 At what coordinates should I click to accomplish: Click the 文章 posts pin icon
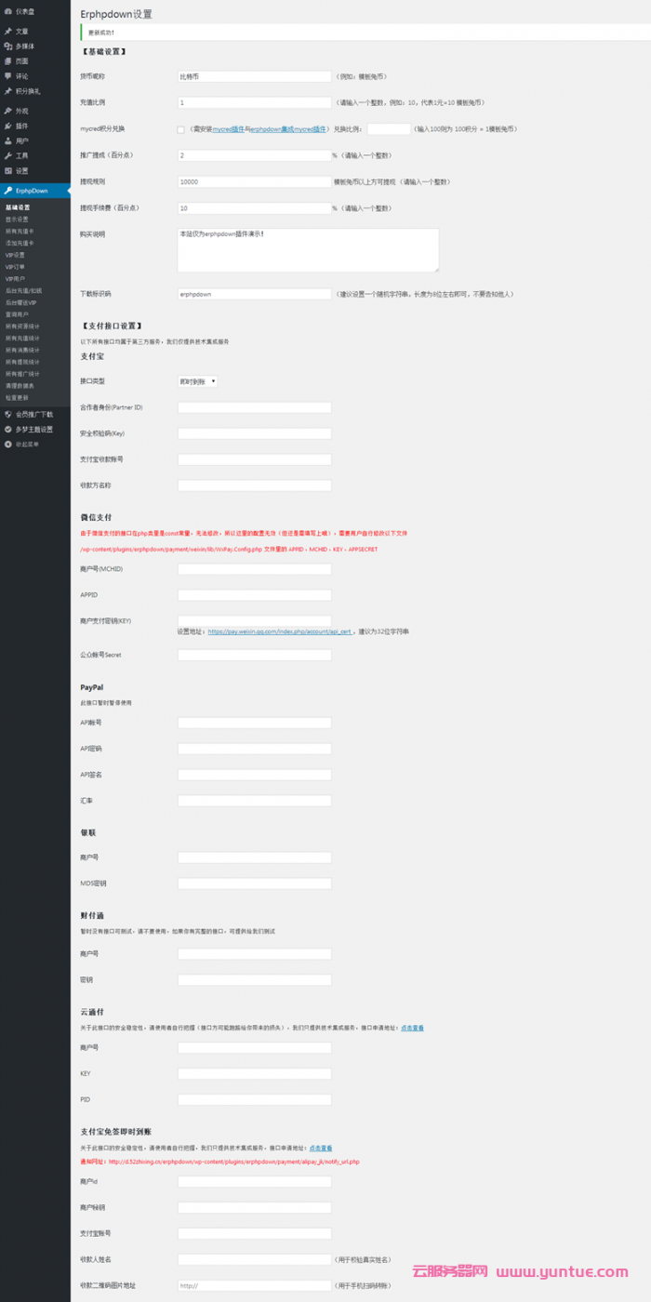coord(7,32)
